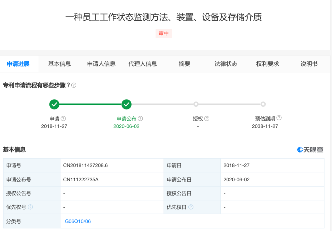Click green check marker for 申请 step

click(54, 104)
